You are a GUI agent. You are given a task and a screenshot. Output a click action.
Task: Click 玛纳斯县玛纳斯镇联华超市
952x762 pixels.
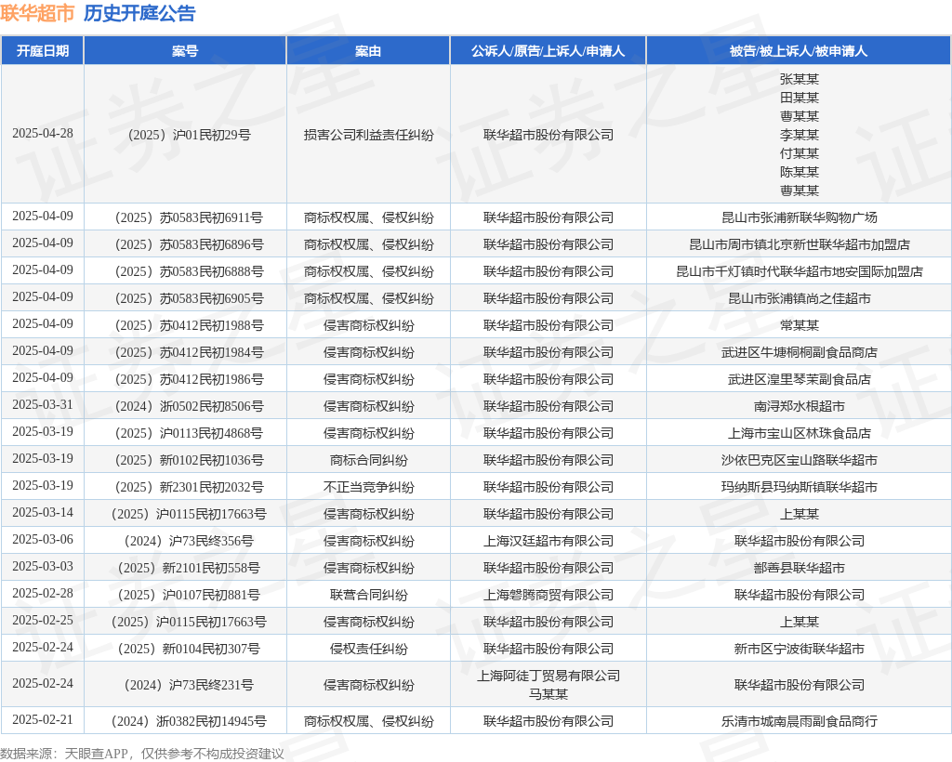tap(799, 487)
